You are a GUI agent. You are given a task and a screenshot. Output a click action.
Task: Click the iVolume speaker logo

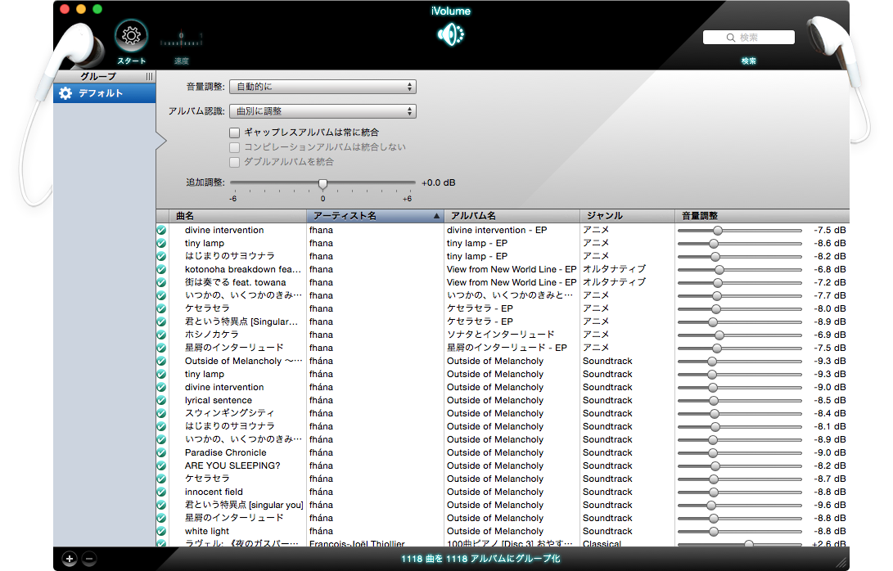click(x=450, y=34)
